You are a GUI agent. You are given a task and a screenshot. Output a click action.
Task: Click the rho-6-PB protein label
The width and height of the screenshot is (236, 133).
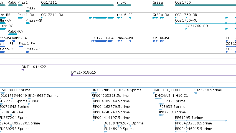pos(125,38)
